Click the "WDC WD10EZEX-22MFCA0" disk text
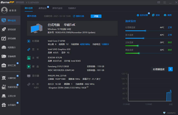 pos(61,70)
